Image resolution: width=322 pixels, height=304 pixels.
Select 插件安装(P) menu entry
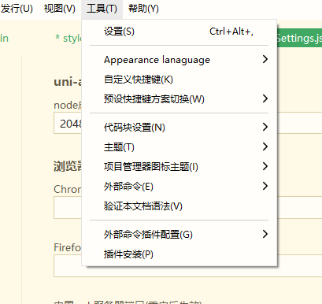tap(179, 254)
